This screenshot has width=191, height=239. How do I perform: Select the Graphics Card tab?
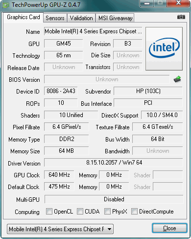[24, 17]
